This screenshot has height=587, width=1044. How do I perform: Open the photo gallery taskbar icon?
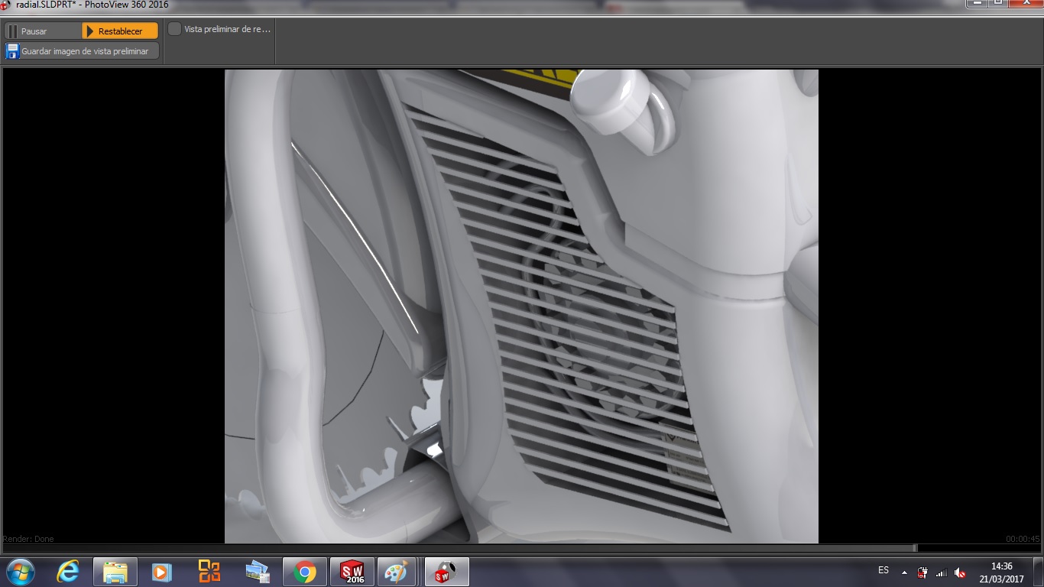pos(257,572)
